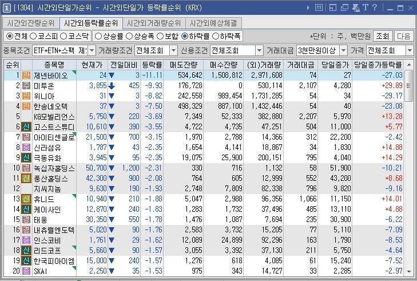
Task: Click the 신 badge next to 고스트스튜디
Action: (x=26, y=126)
